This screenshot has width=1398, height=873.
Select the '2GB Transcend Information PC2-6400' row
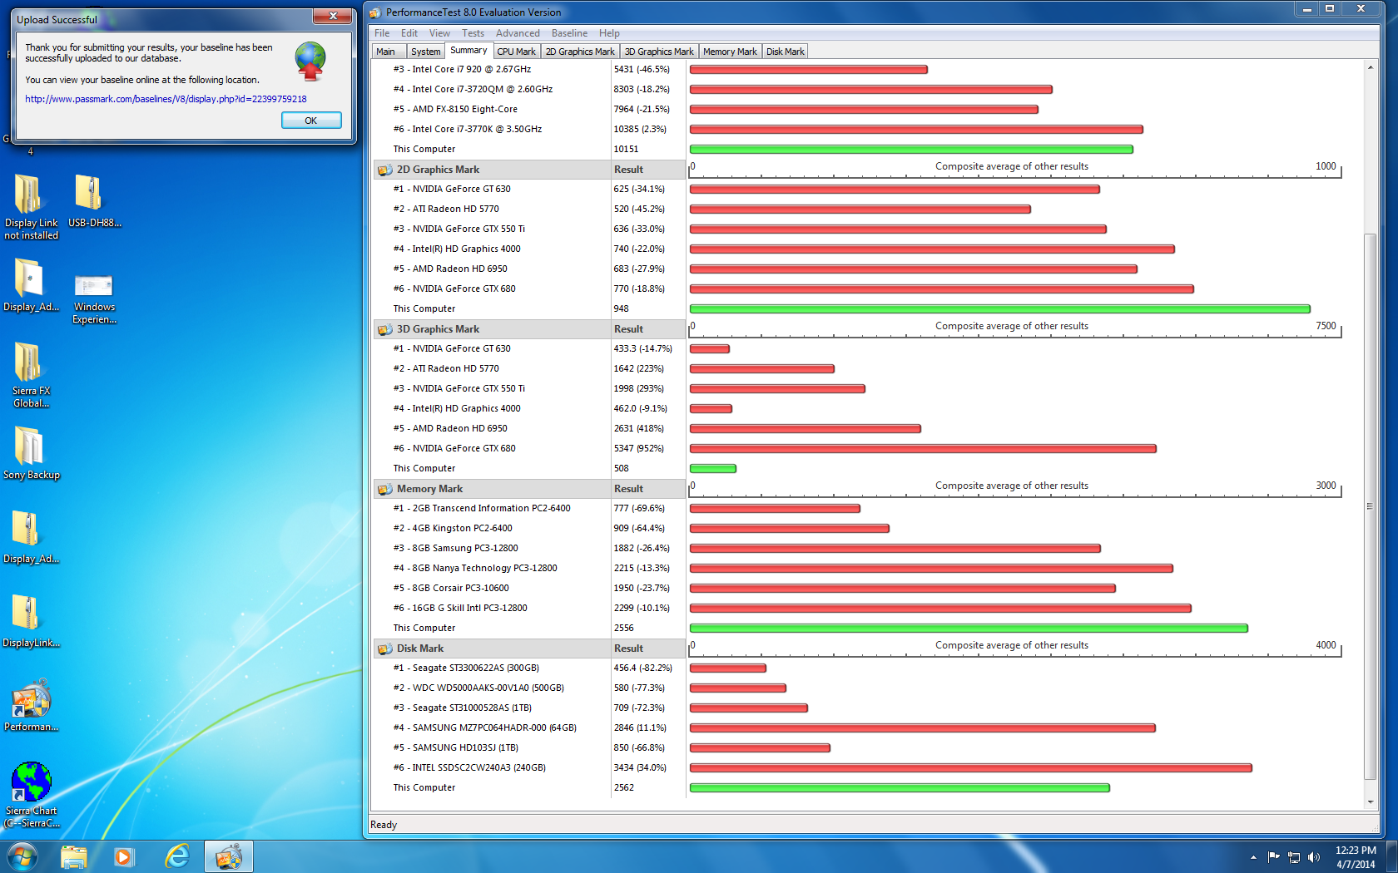tap(529, 509)
